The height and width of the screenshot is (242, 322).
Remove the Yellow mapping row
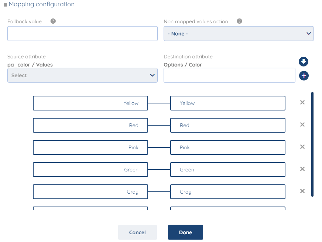coord(302,102)
